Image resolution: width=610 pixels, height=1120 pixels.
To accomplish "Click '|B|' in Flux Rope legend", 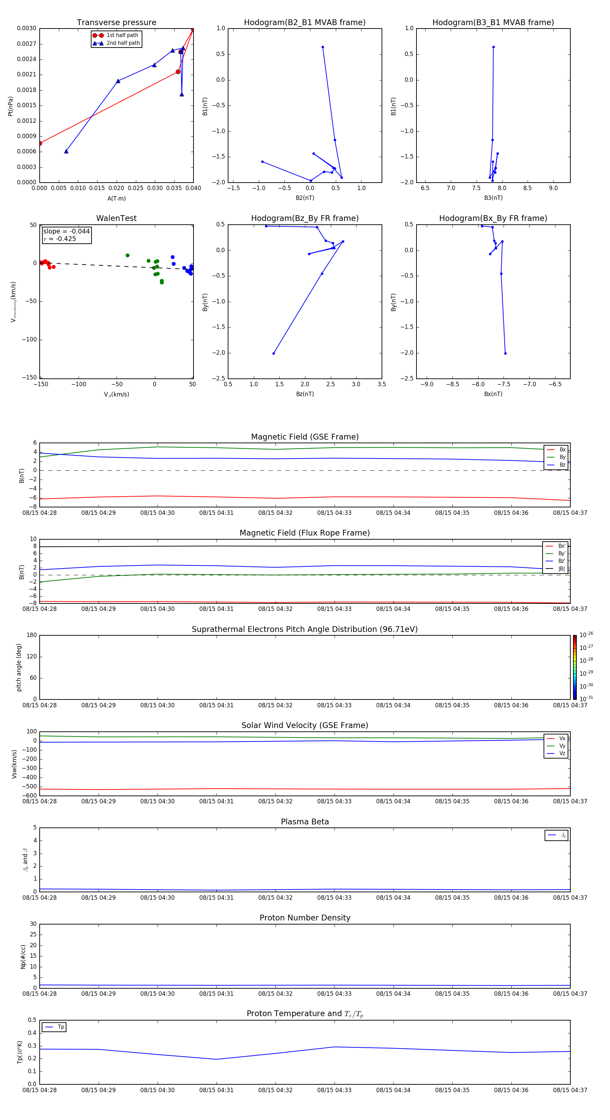I will pyautogui.click(x=556, y=569).
